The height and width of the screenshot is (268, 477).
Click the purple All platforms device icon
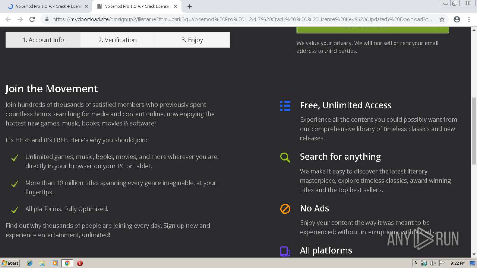point(285,251)
